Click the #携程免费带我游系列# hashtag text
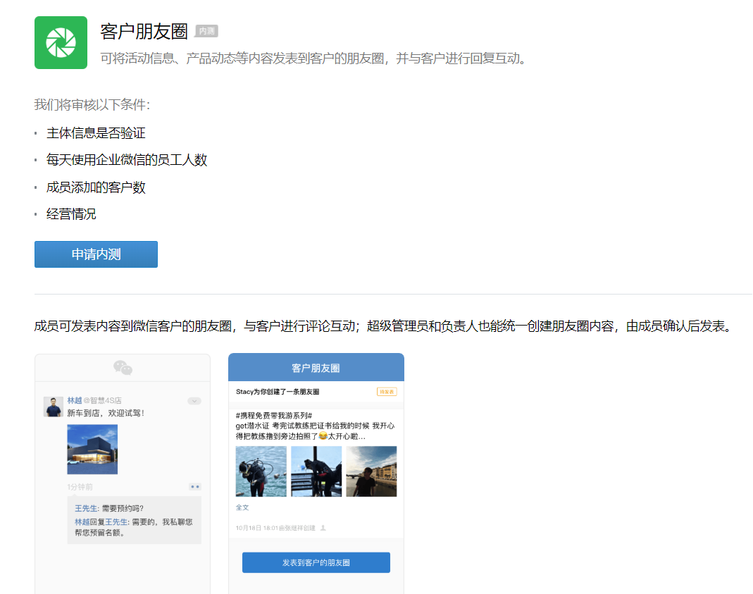 click(274, 416)
